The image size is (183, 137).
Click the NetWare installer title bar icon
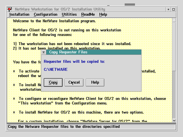pyautogui.click(x=9, y=9)
